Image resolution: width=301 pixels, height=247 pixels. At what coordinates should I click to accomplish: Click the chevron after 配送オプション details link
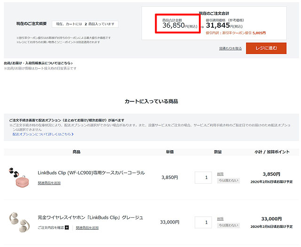click(72, 134)
